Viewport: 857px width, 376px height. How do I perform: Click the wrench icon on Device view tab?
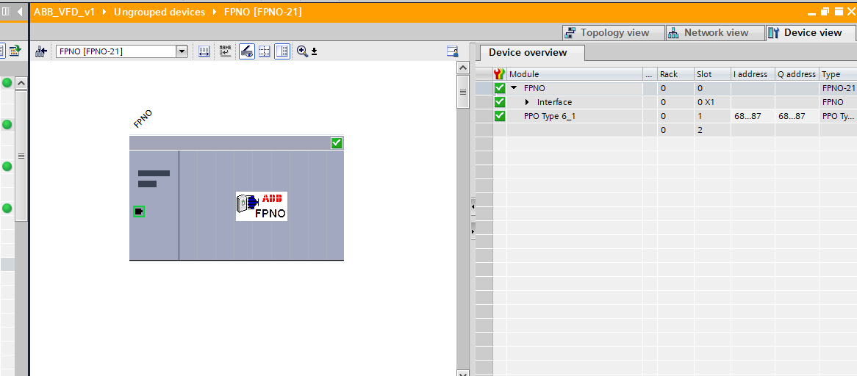click(773, 33)
